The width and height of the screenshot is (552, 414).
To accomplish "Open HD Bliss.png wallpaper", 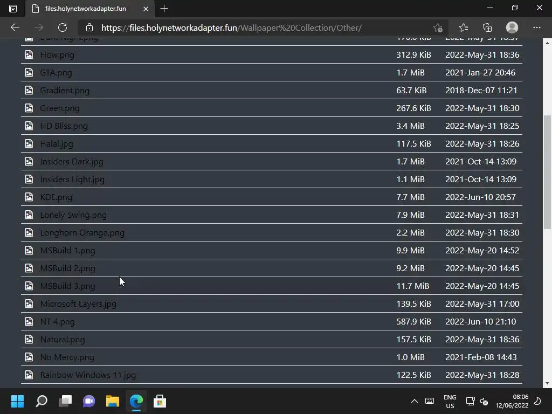I will [x=64, y=126].
